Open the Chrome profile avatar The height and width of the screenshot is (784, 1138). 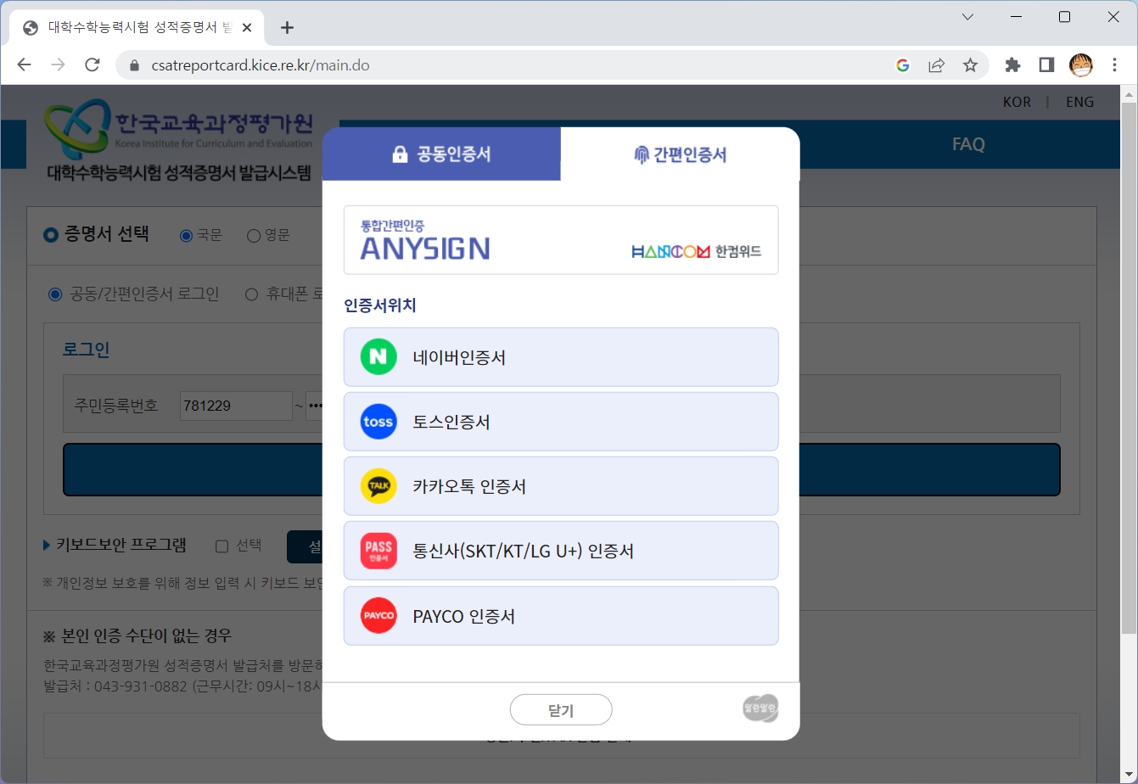point(1081,65)
